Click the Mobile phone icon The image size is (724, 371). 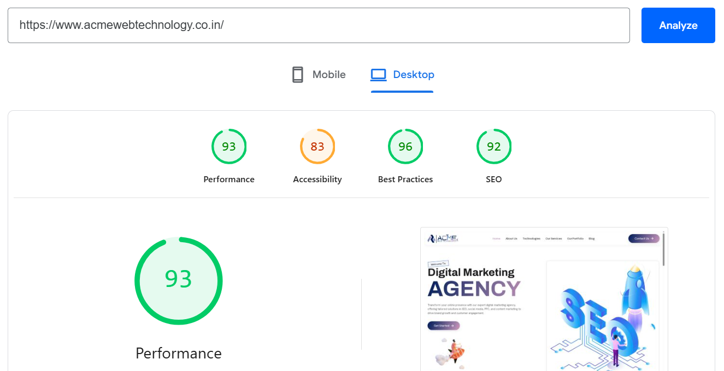coord(298,74)
